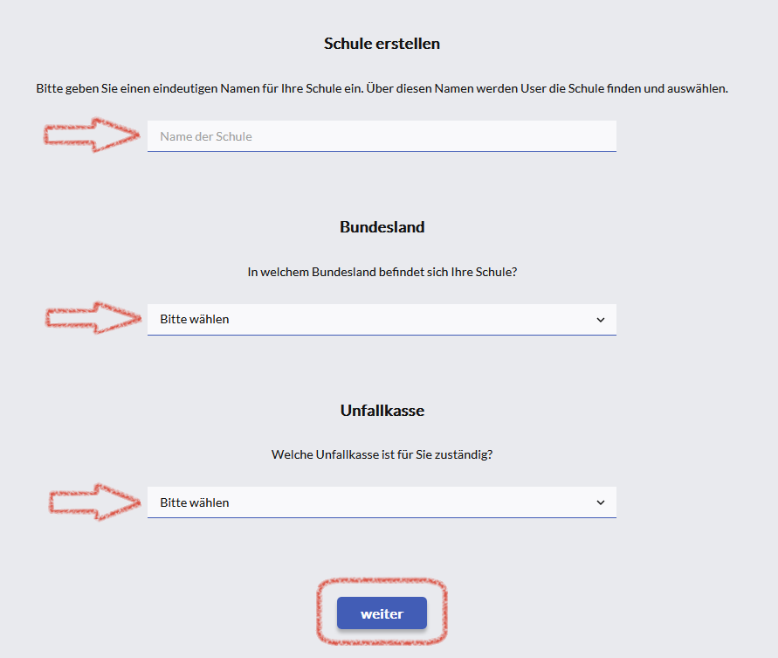Click the Name der Schule input field
This screenshot has width=778, height=658.
coord(382,136)
